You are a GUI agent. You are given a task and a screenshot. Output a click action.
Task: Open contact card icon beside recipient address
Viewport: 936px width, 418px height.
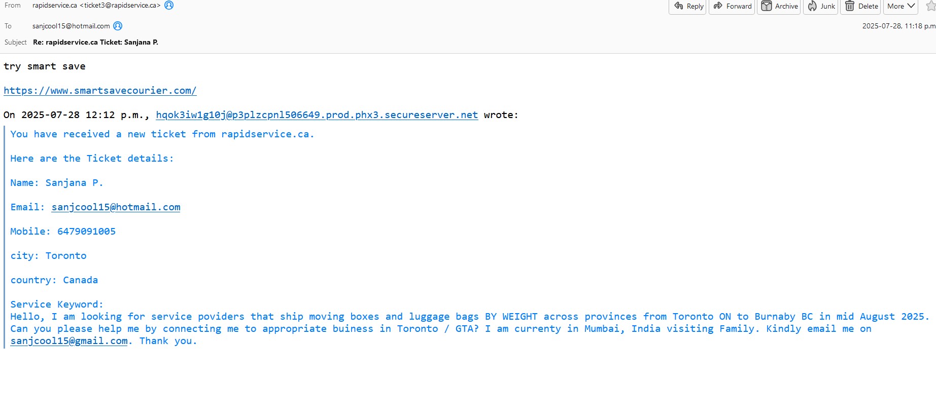(118, 26)
